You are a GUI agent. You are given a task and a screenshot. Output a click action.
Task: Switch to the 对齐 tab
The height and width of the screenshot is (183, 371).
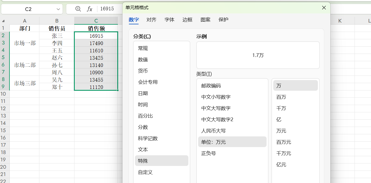(x=152, y=19)
